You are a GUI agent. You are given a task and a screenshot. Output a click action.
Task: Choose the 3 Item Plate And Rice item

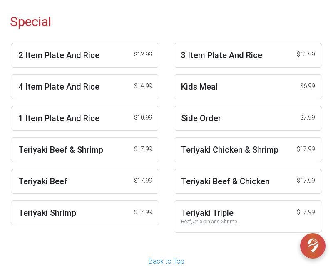(x=248, y=55)
